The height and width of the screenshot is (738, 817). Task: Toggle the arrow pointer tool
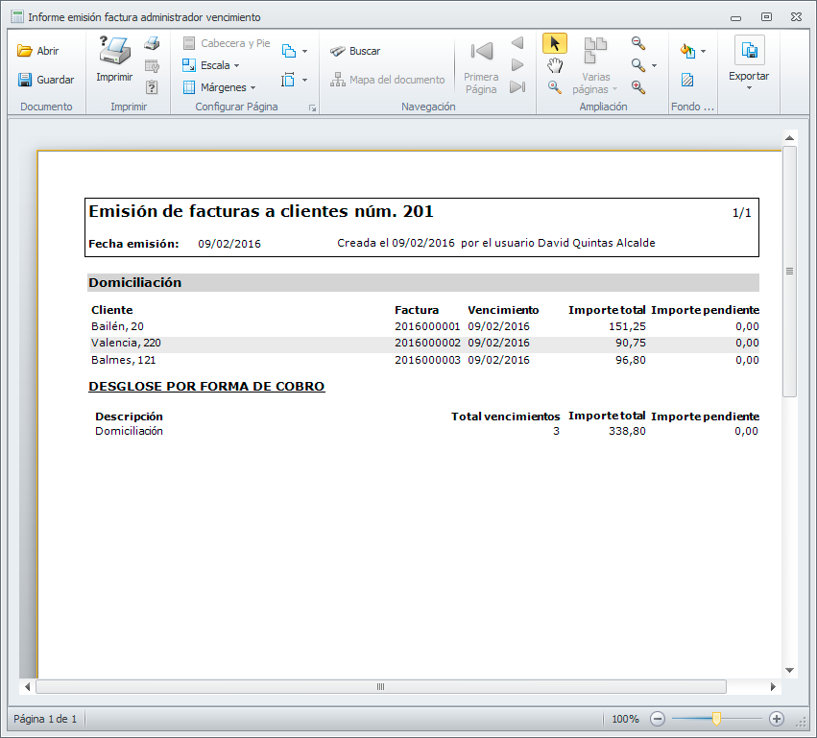[x=554, y=43]
